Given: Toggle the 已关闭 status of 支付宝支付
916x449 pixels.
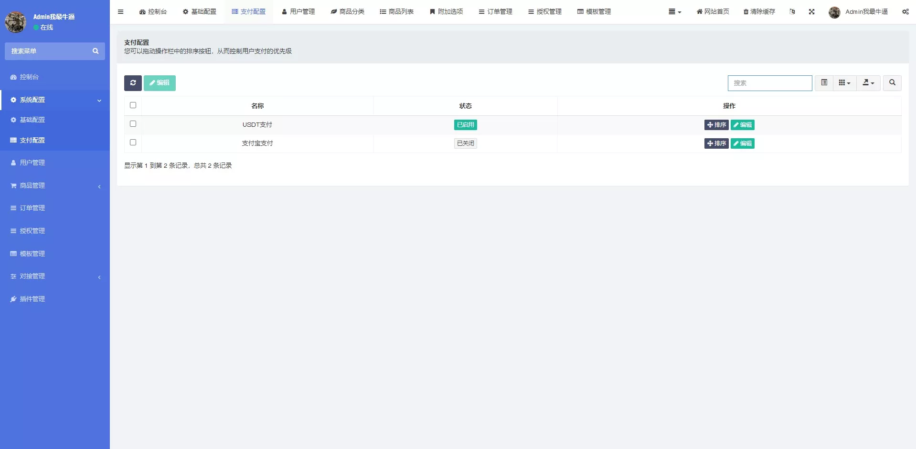Looking at the screenshot, I should 465,143.
